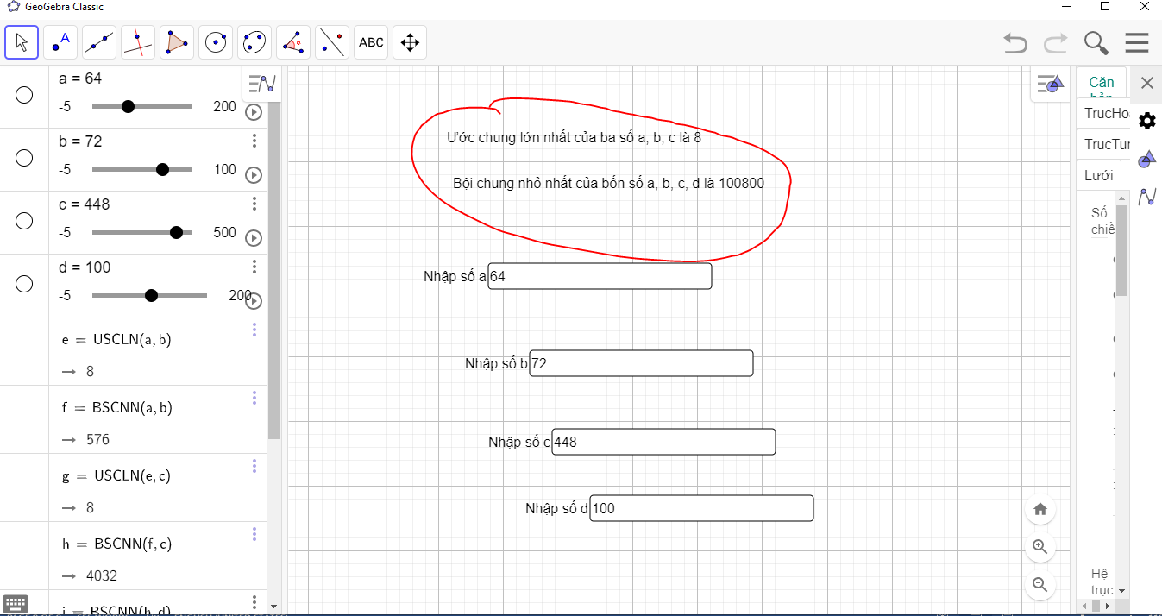Screen dimensions: 1162x616
Task: Click the slider handle for b
Action: tap(162, 170)
